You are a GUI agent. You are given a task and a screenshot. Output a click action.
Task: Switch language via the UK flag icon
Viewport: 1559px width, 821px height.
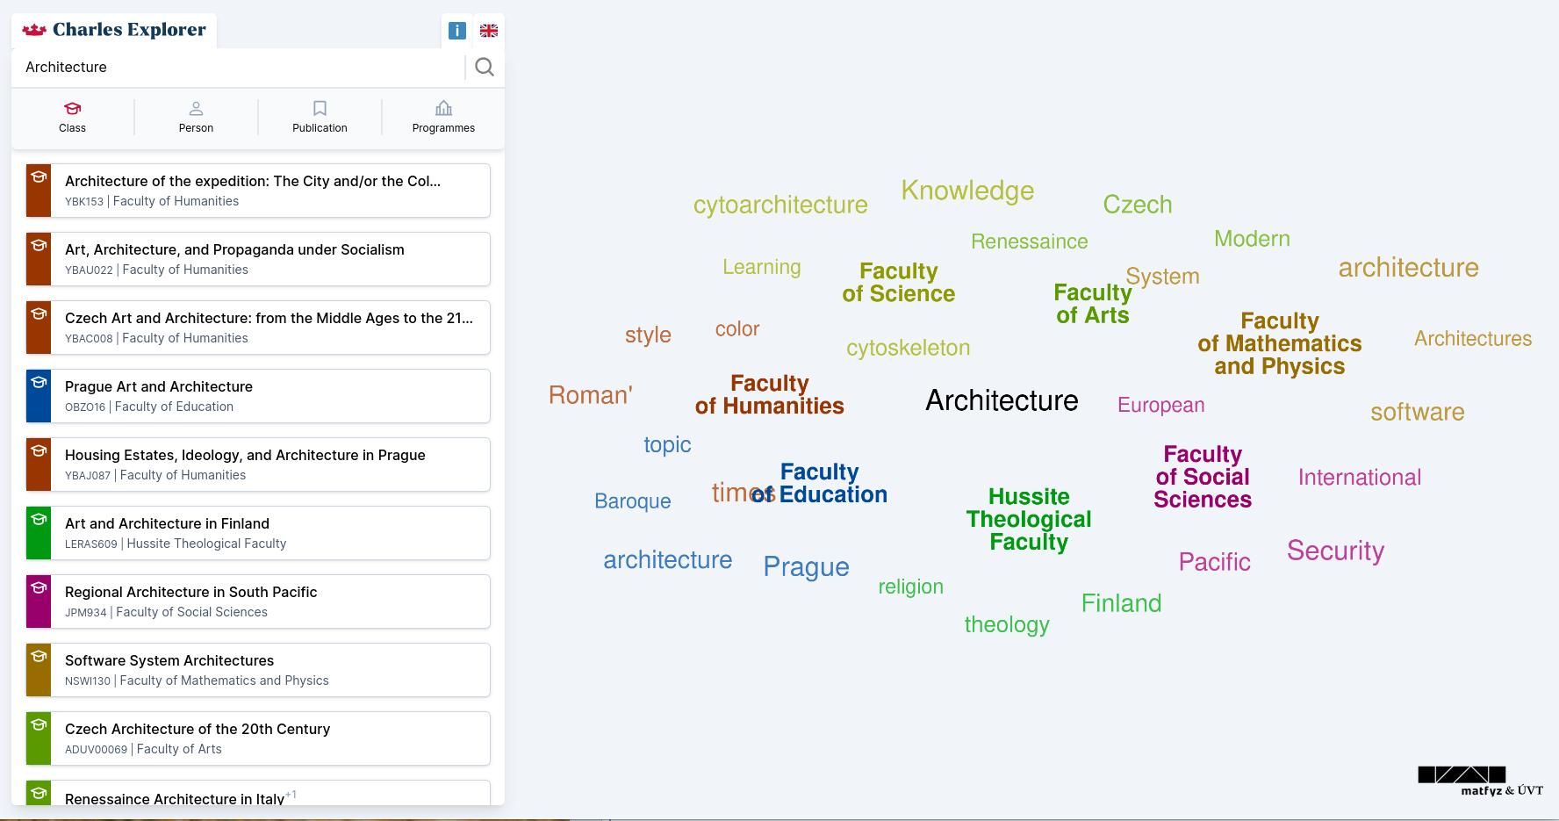489,31
